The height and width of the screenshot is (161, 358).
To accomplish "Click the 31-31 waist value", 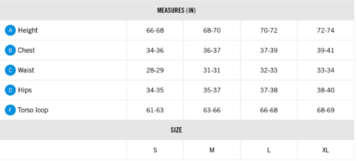I will pos(212,70).
